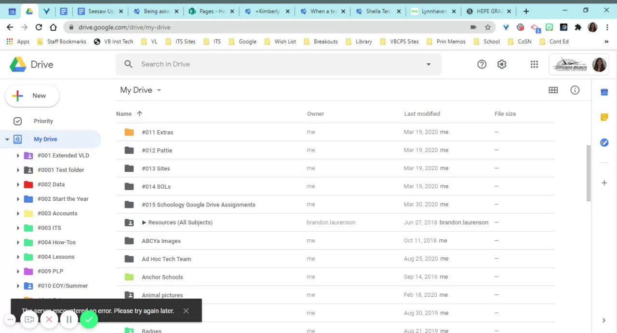
Task: Select Priority in the sidebar
Action: pos(43,121)
